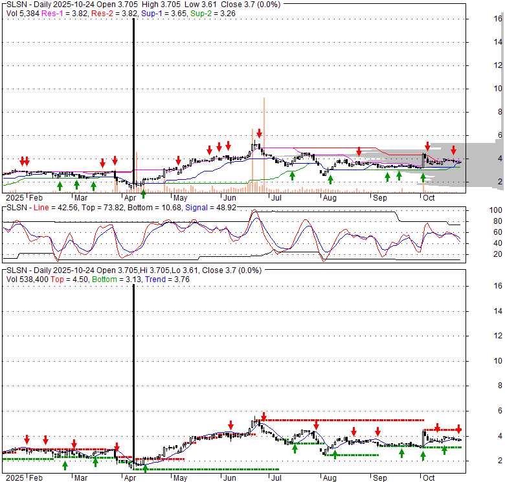Click the 'May' label on bottom chart axis
Viewport: 505px width, 482px height.
(x=180, y=478)
